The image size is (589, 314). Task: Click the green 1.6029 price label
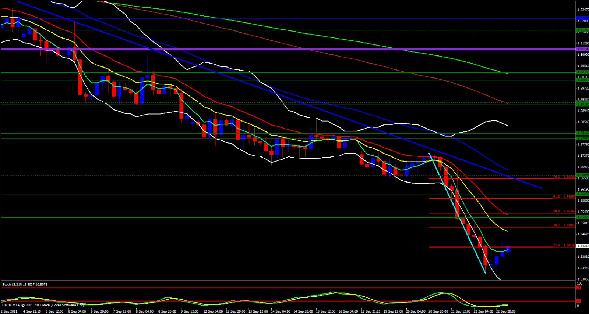pos(582,72)
